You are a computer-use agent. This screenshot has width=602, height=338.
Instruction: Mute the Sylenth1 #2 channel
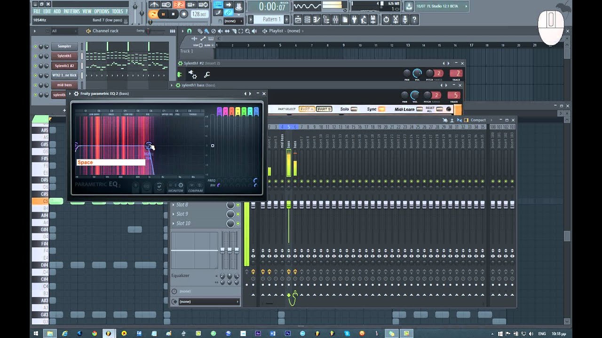coord(35,66)
